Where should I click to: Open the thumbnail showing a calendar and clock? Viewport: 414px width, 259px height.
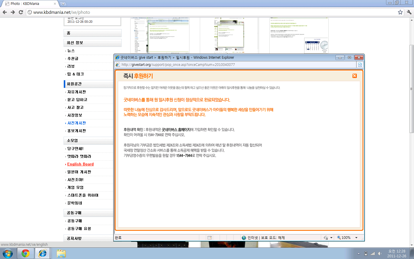click(x=299, y=35)
